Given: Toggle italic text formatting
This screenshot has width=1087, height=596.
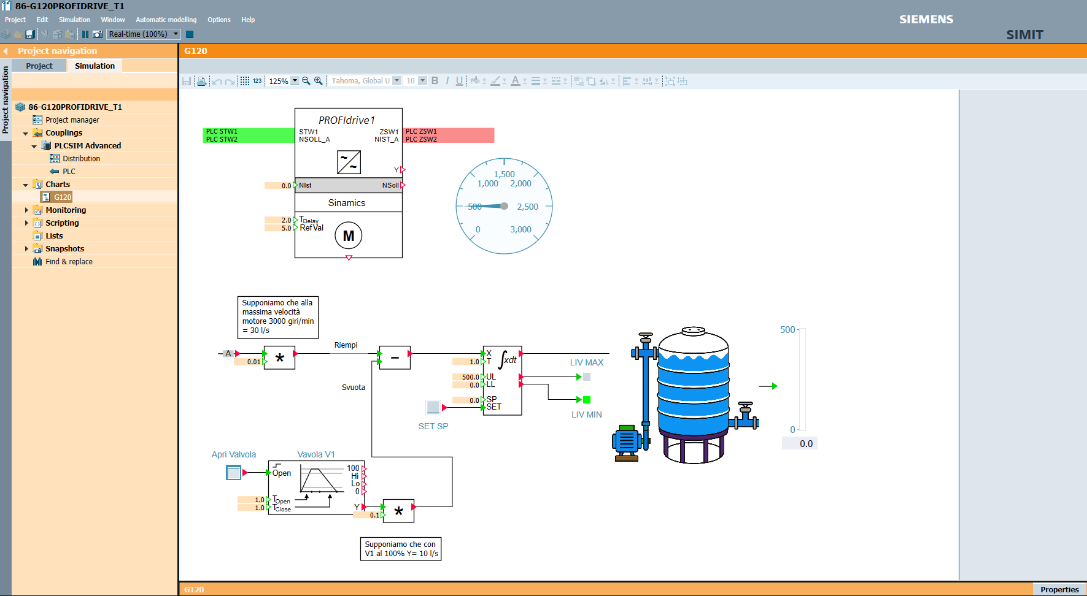Looking at the screenshot, I should pyautogui.click(x=447, y=81).
